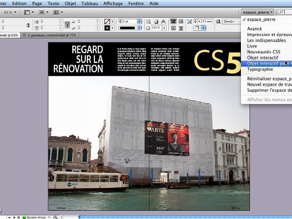292x219 pixels.
Task: Open the Fenêtre menu
Action: 136,3
